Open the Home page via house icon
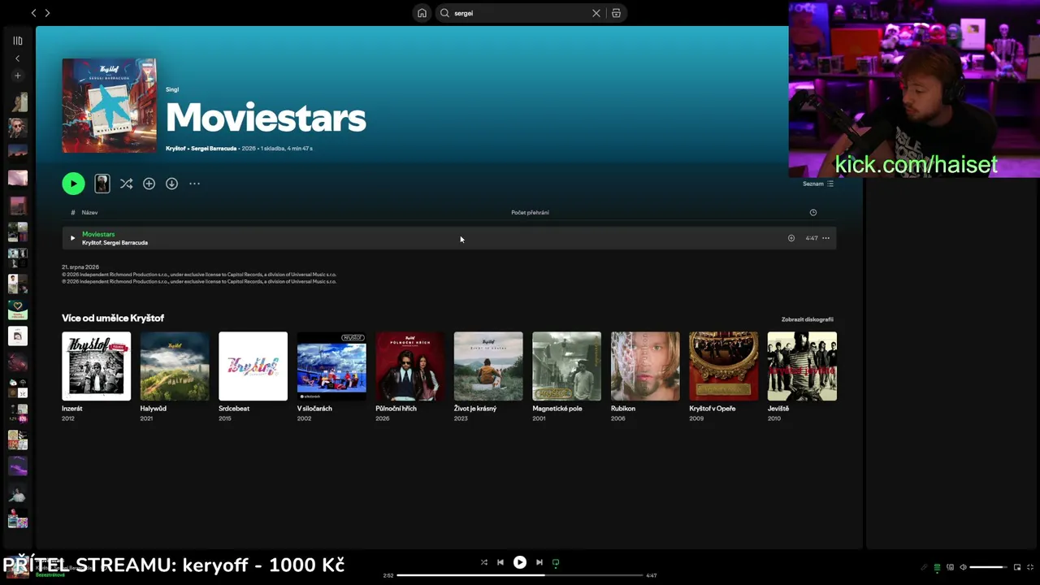The width and height of the screenshot is (1040, 585). (x=422, y=13)
